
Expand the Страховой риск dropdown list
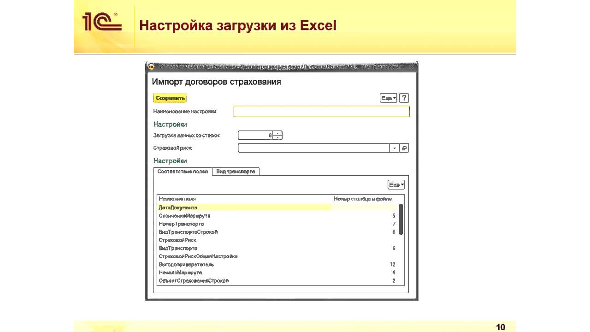(x=395, y=148)
